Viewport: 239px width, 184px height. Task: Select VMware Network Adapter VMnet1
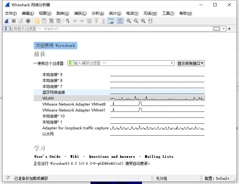pos(119,110)
